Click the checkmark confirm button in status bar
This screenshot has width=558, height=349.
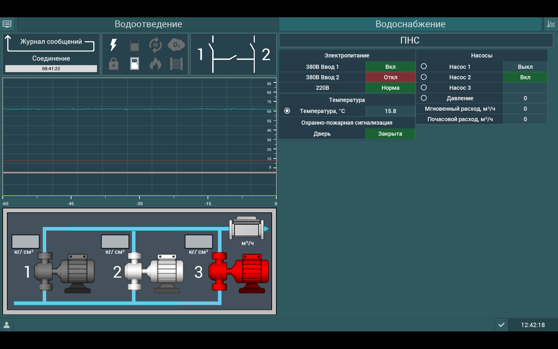point(502,325)
